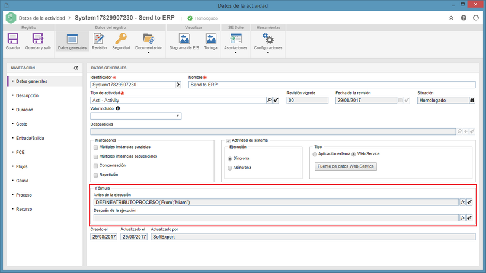Click the Desperdicios search magnifier icon
Screen dimensions: 486x273
(459, 131)
